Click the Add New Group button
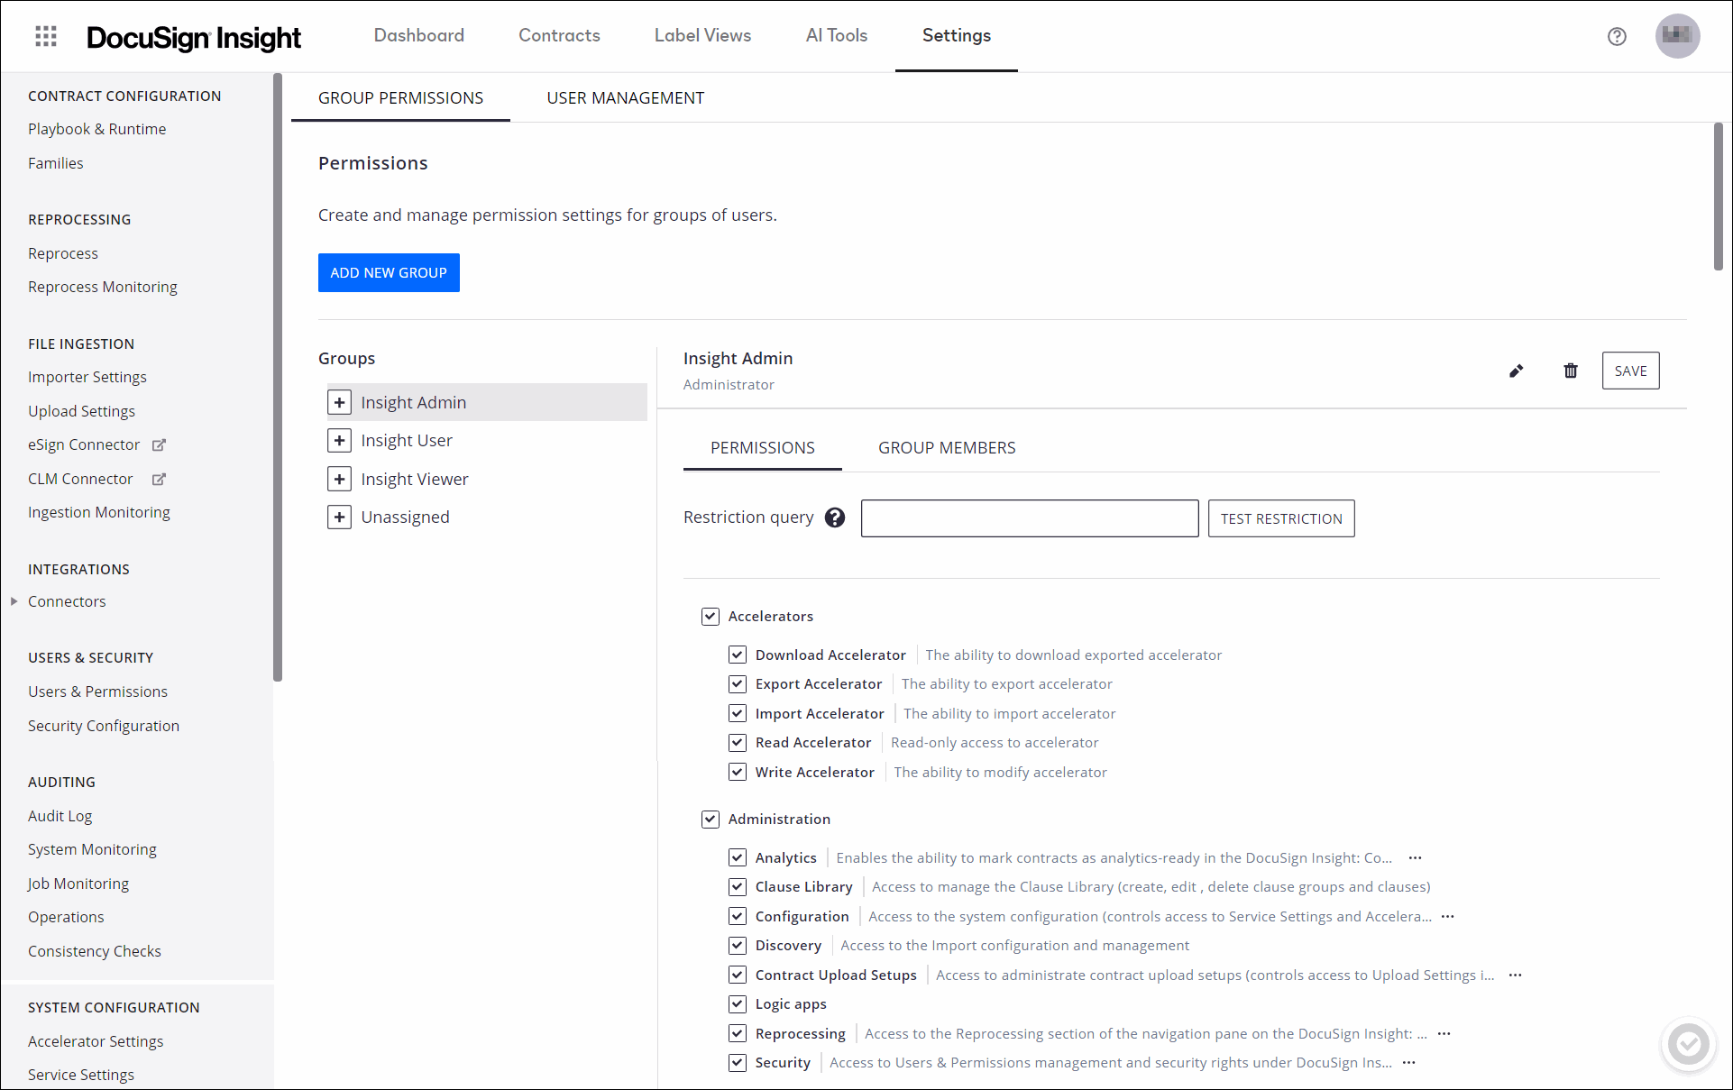This screenshot has width=1733, height=1090. (x=389, y=272)
